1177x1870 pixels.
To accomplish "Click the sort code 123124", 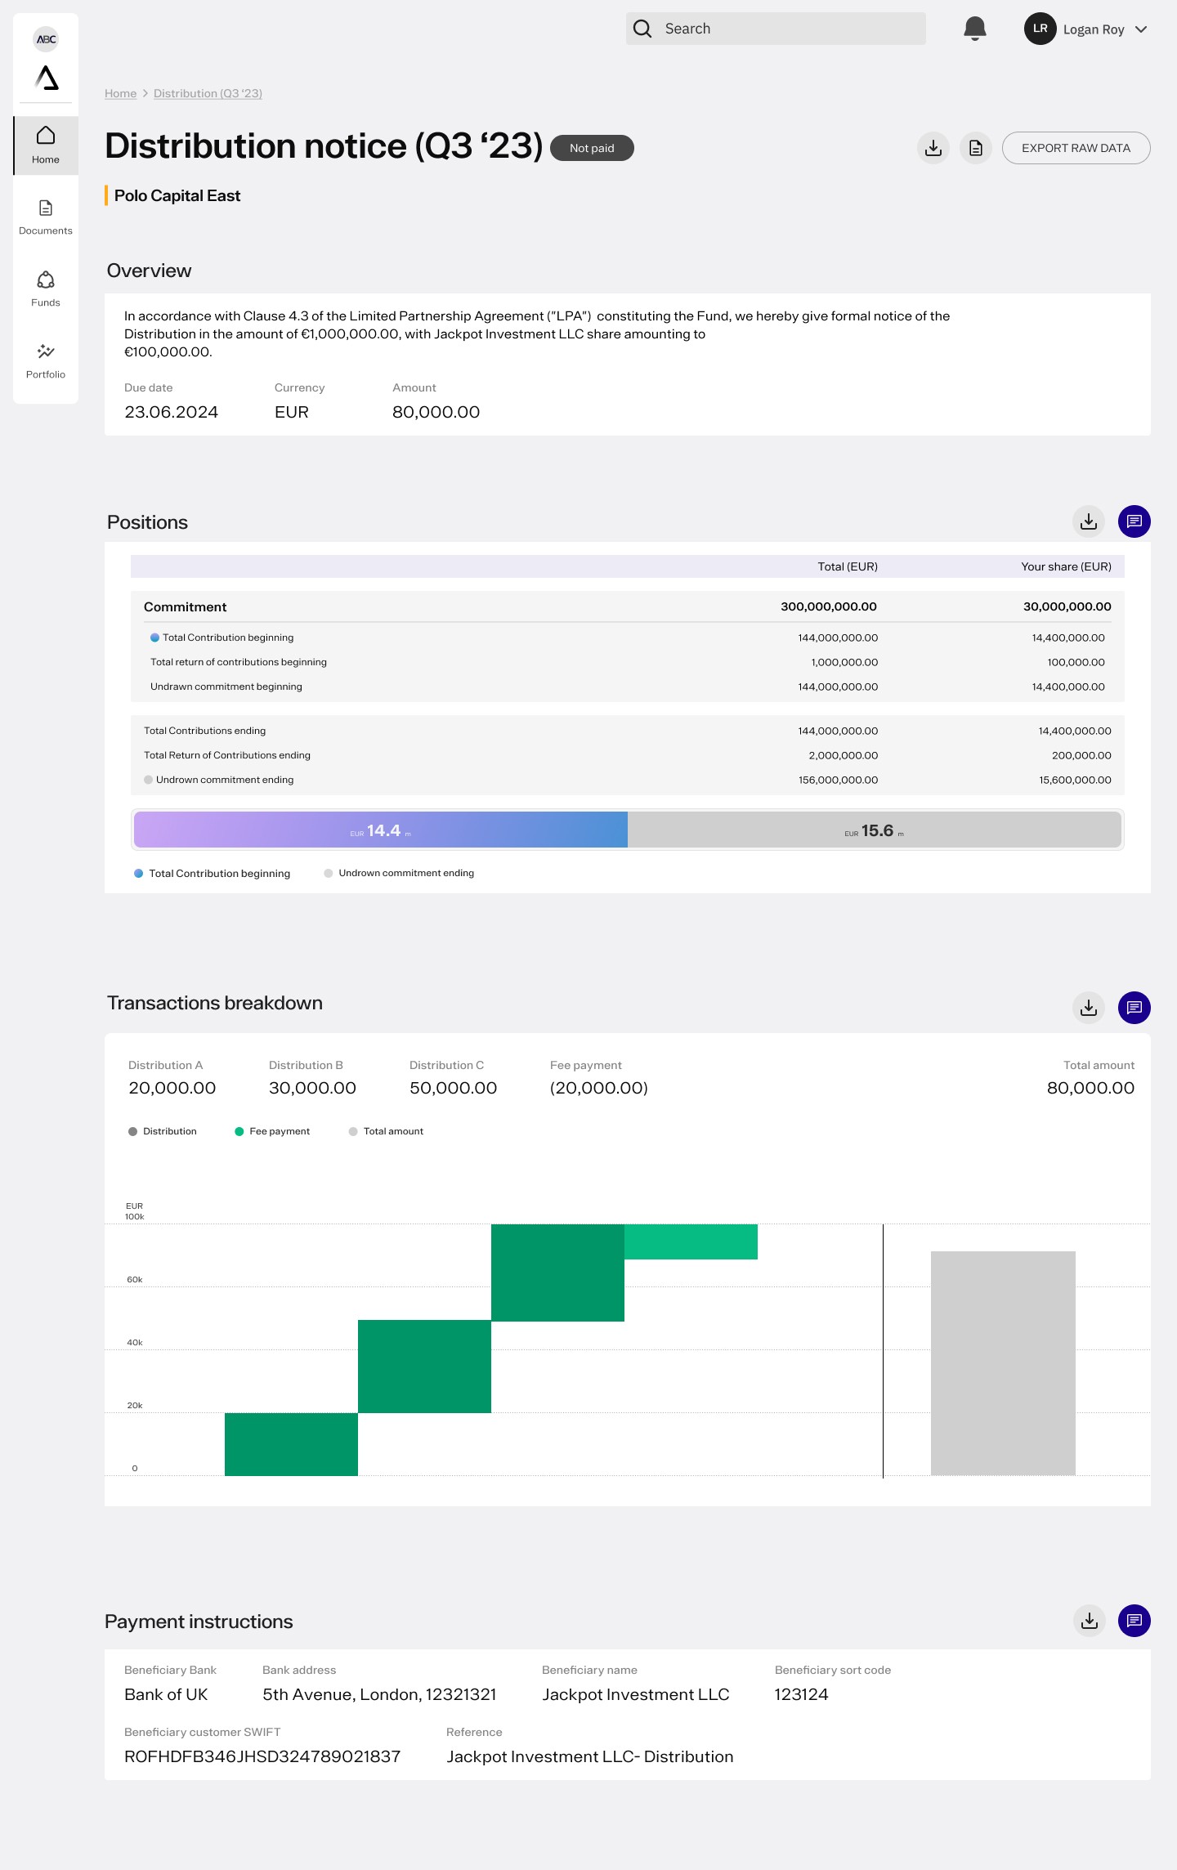I will [x=801, y=1694].
